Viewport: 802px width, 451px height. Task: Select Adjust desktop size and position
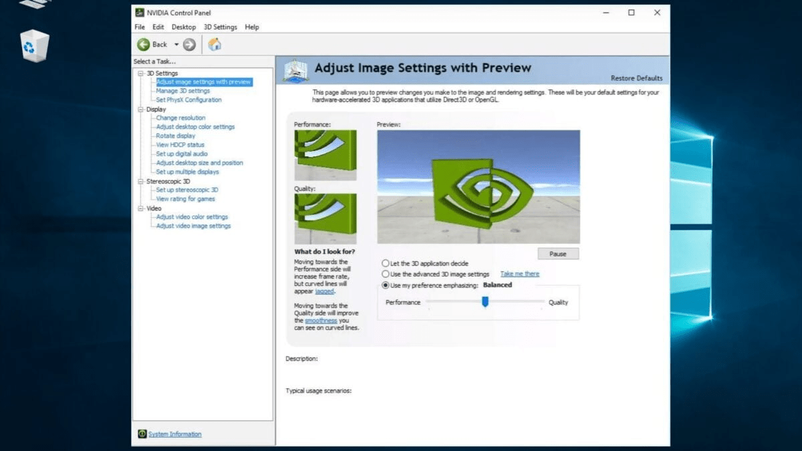pyautogui.click(x=200, y=163)
